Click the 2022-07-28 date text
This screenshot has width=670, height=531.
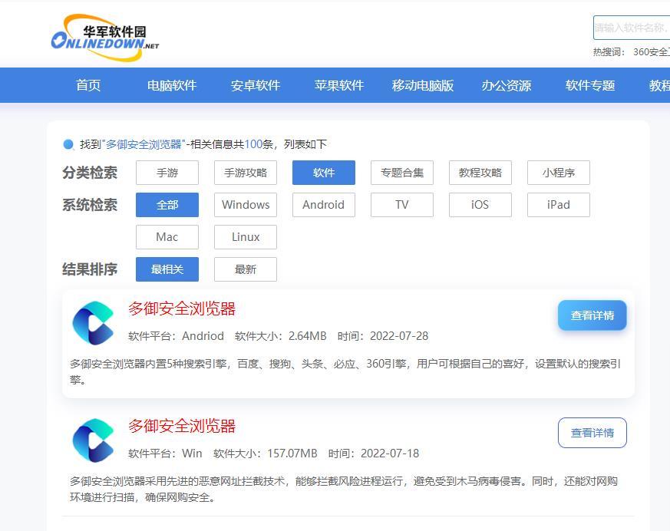(399, 336)
